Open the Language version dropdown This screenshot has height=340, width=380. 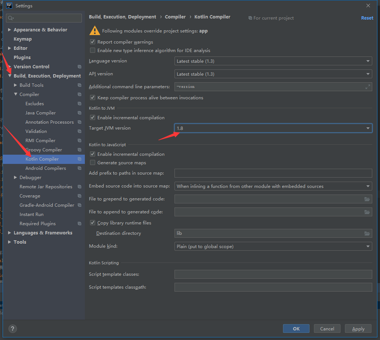(x=273, y=61)
